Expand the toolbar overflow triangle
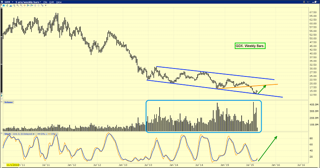The width and height of the screenshot is (320, 168). [46, 5]
